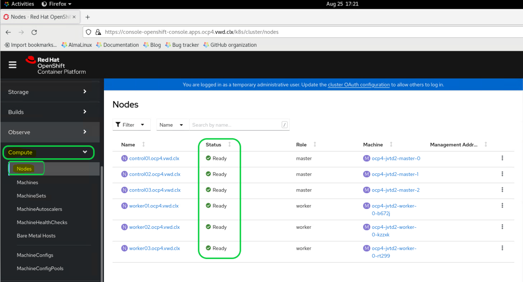Open the AlmaLinux bookmark
The image size is (523, 282).
(77, 45)
